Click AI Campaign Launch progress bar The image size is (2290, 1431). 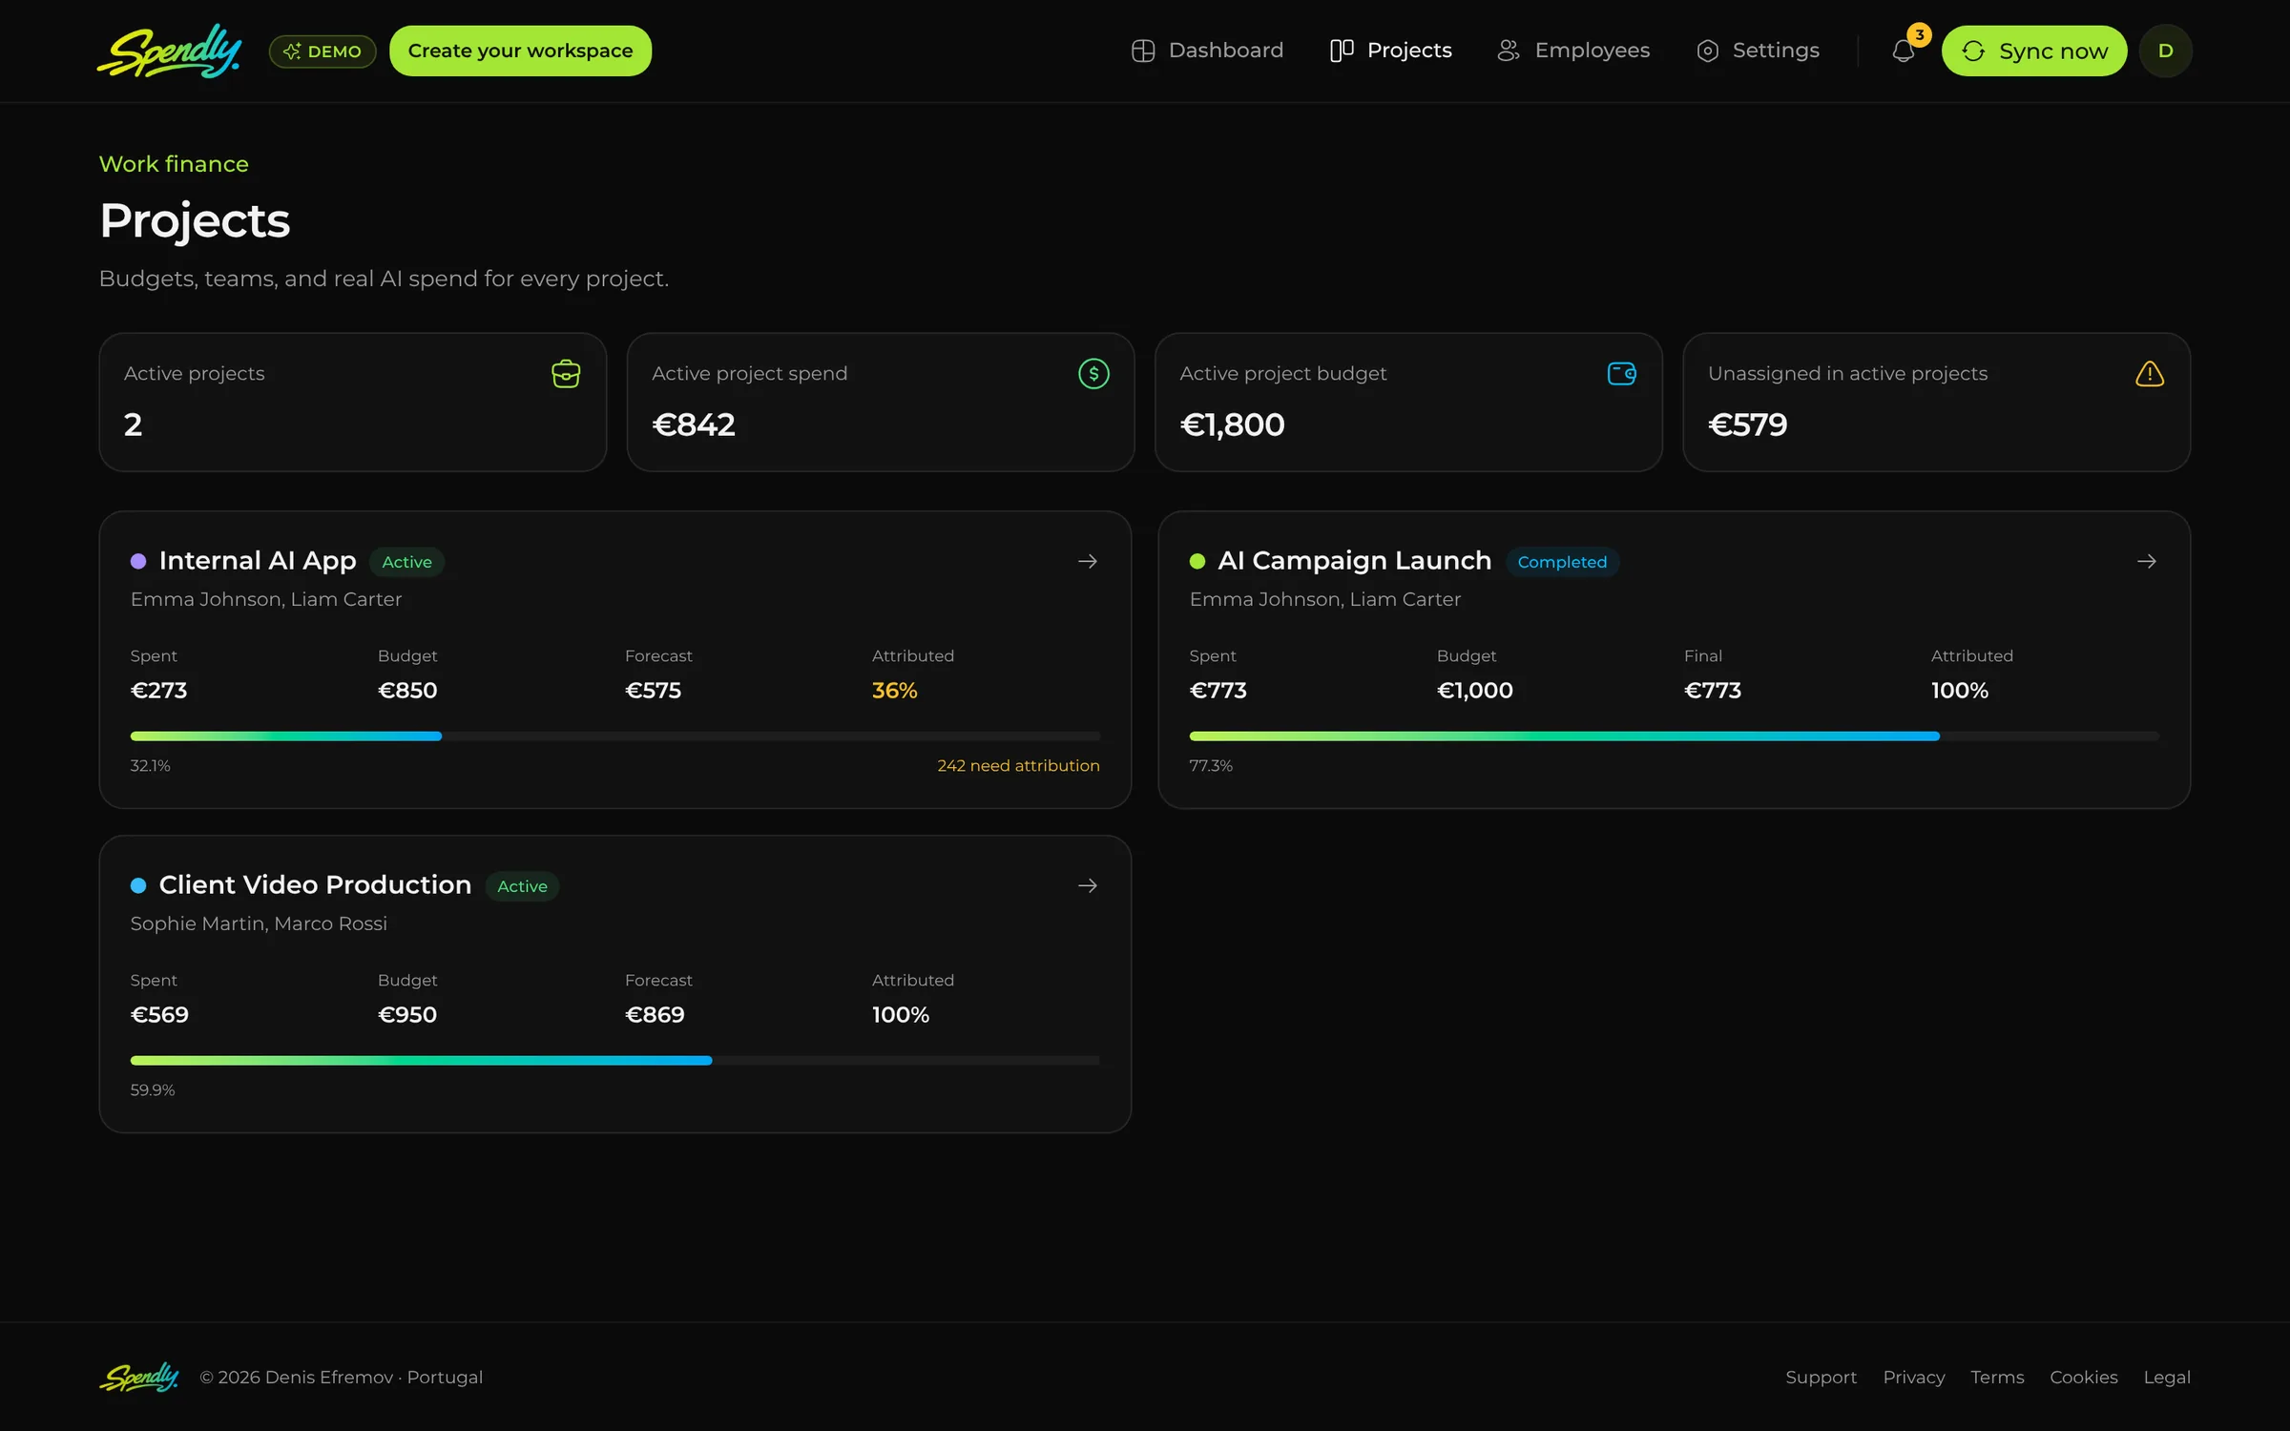coord(1675,736)
